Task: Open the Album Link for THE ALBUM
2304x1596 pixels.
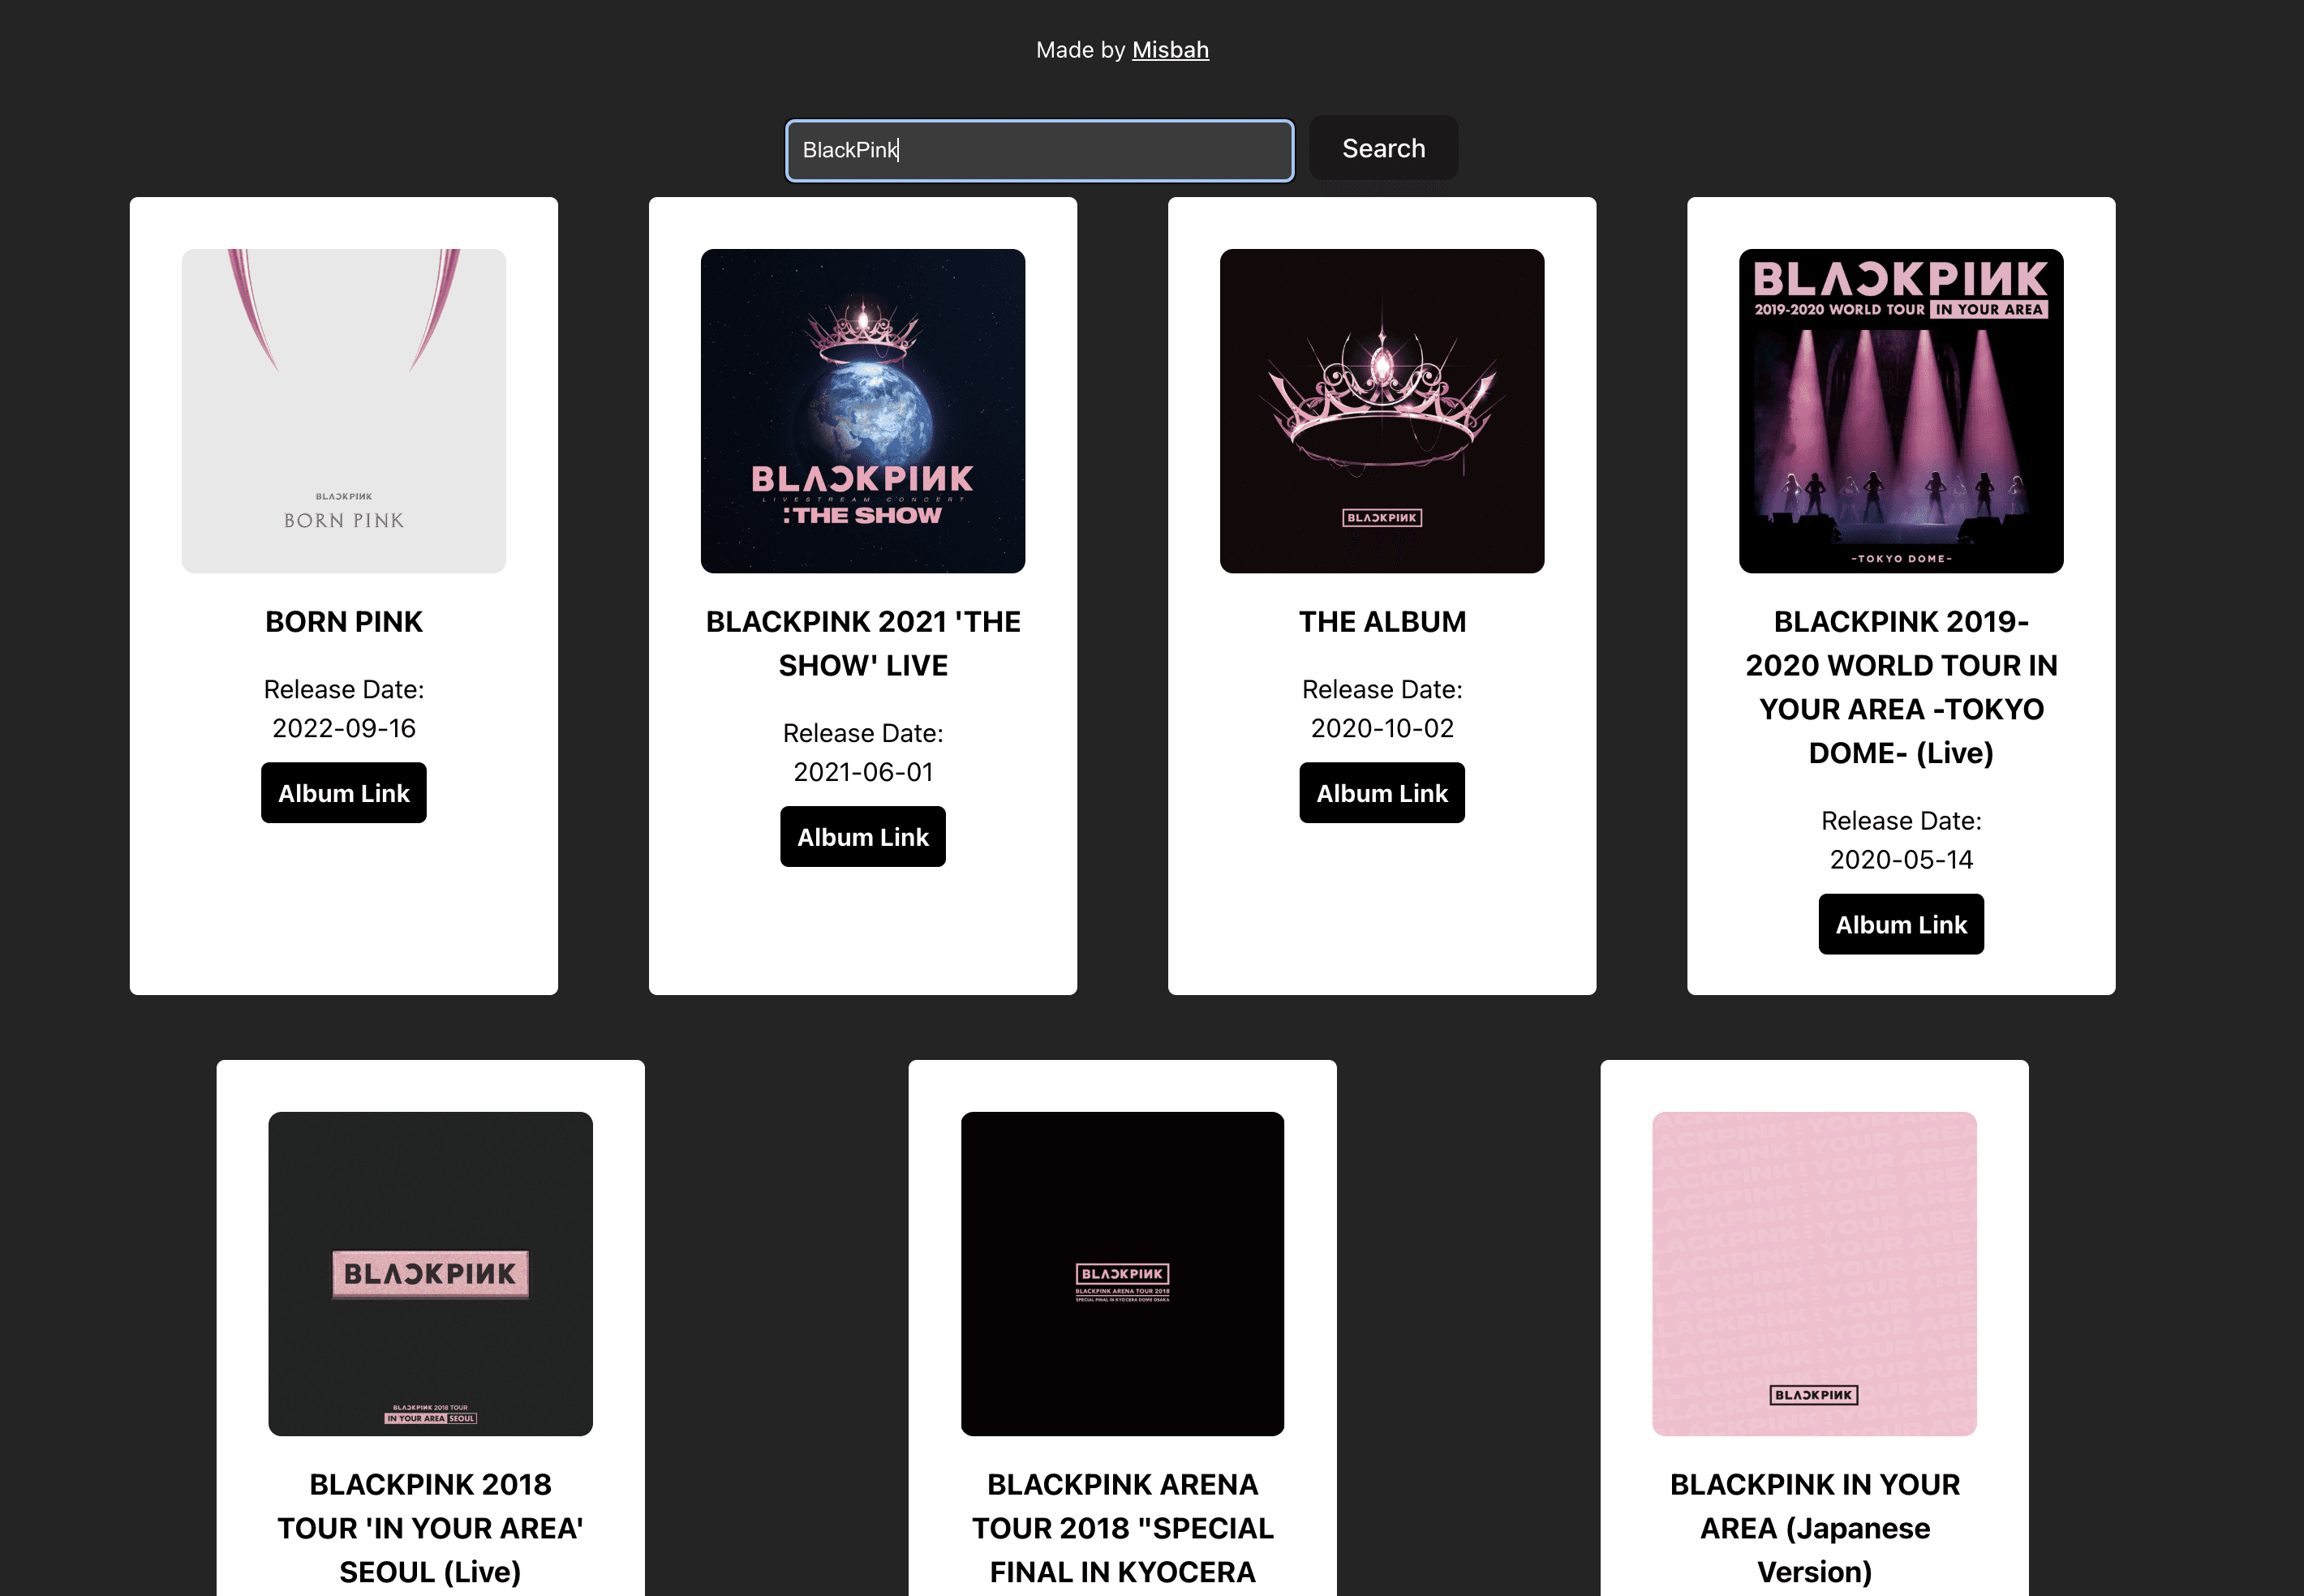Action: [1382, 793]
